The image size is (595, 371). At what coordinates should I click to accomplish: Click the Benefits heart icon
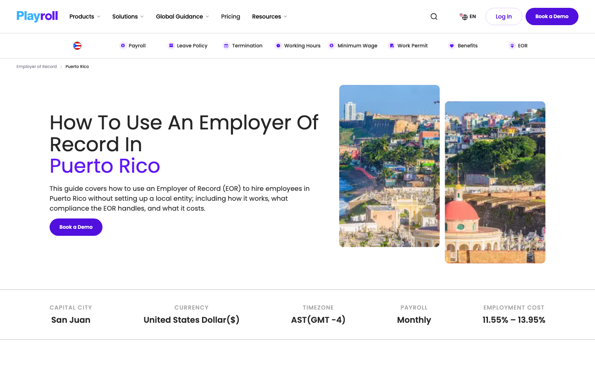[452, 46]
